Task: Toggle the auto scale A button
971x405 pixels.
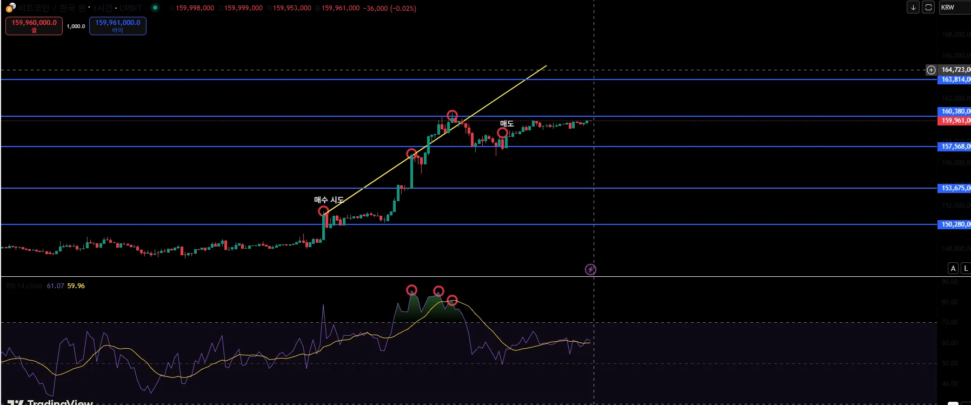Action: tap(953, 268)
